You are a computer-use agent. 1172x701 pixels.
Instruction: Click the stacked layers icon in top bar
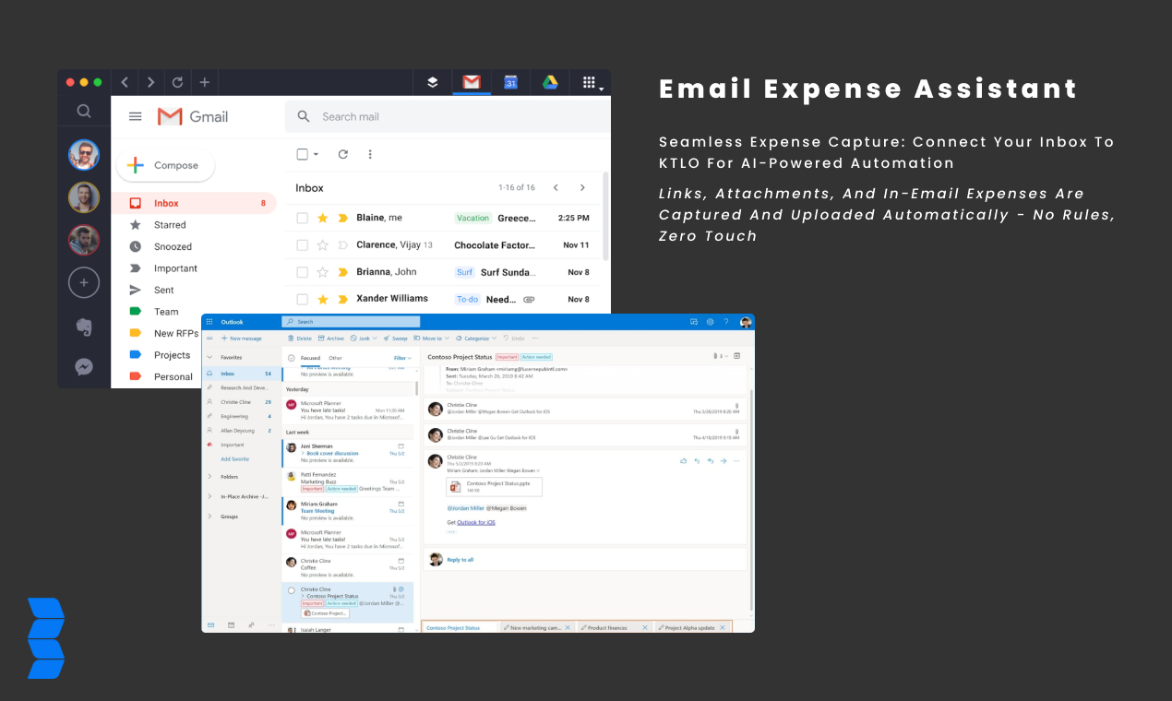click(432, 82)
